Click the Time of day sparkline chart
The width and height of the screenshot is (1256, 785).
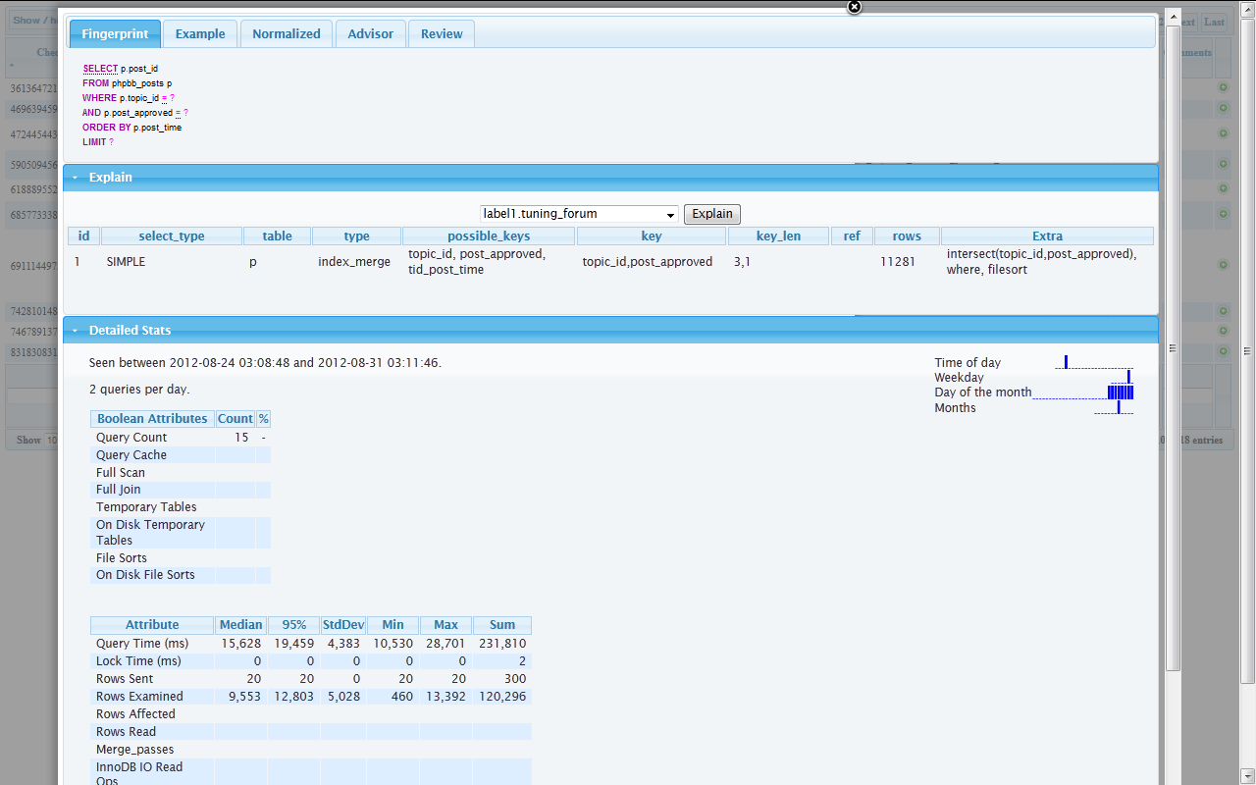1093,362
